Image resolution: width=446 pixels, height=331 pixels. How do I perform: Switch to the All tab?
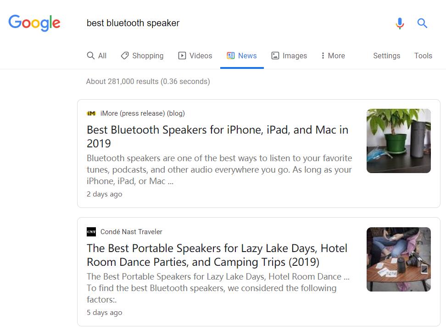[97, 56]
